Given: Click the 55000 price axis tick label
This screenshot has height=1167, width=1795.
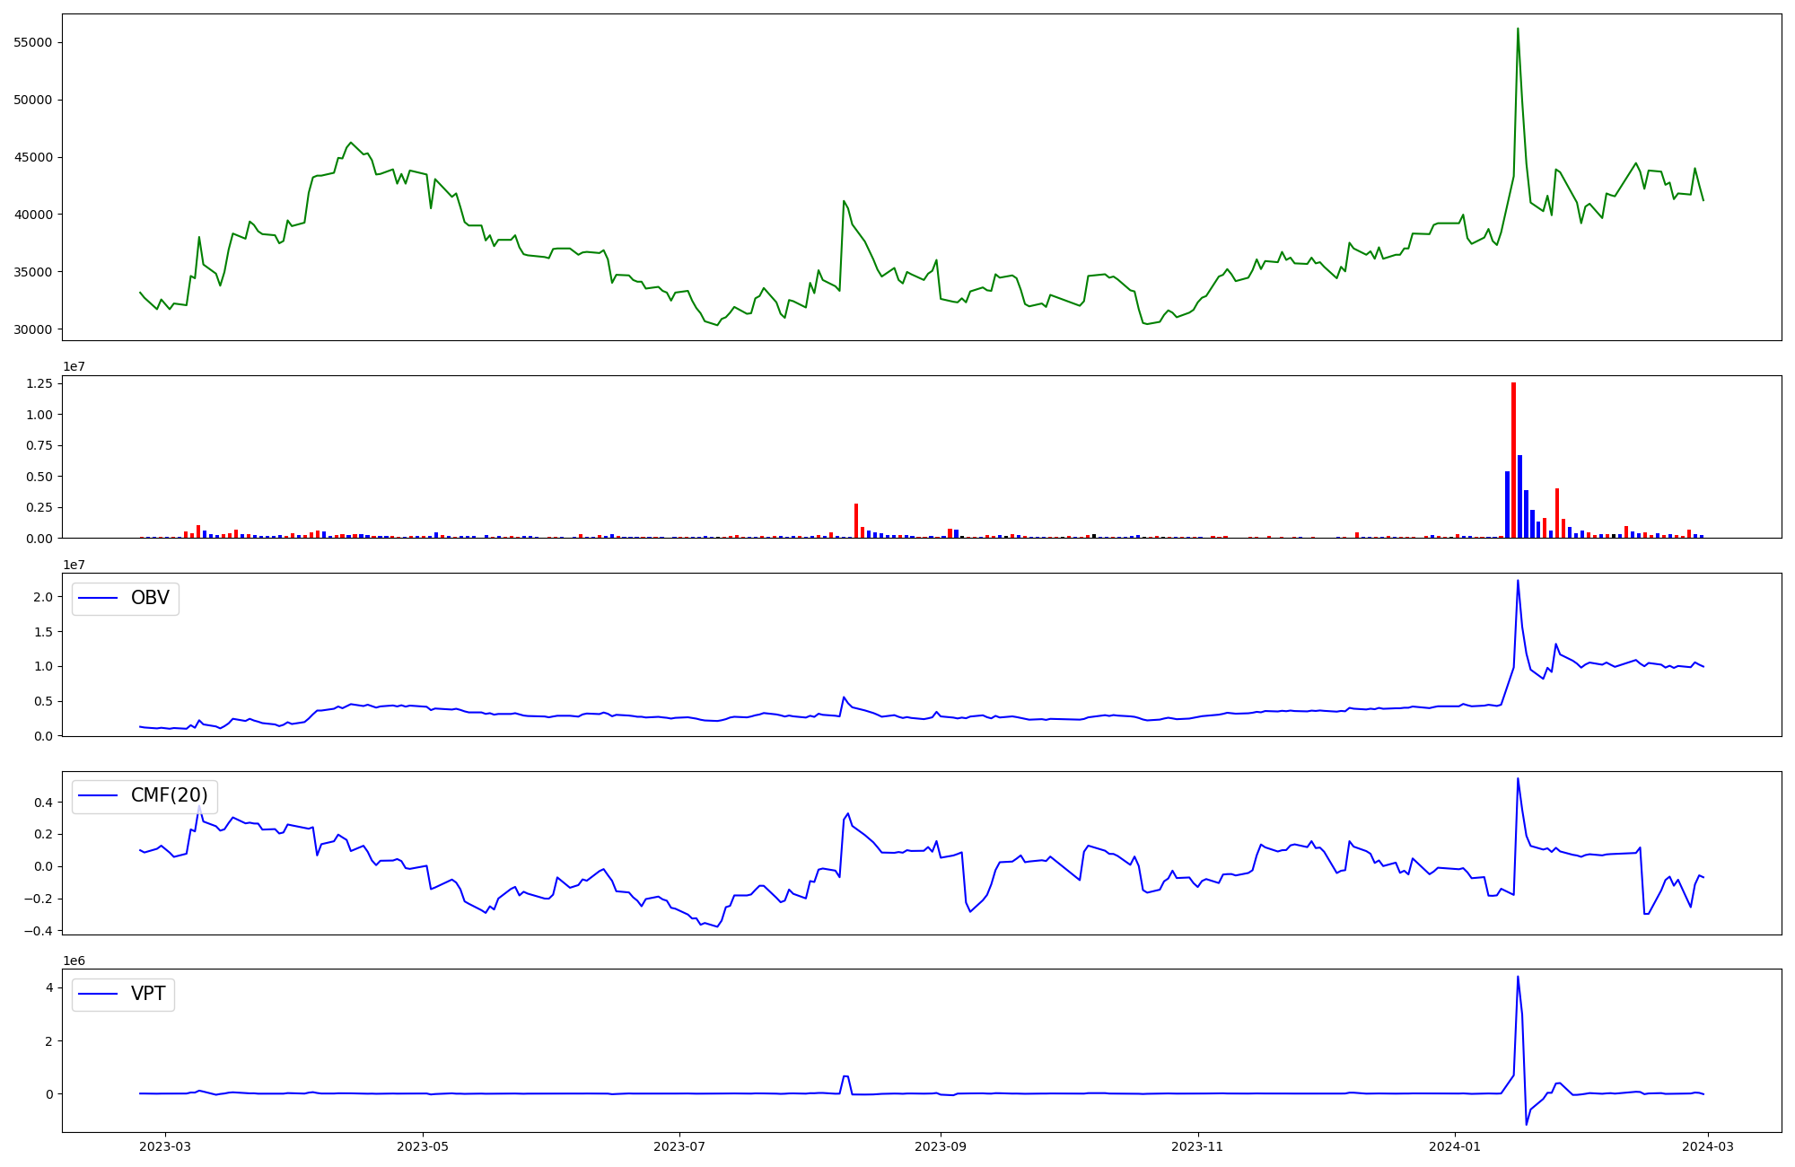Looking at the screenshot, I should click(32, 42).
